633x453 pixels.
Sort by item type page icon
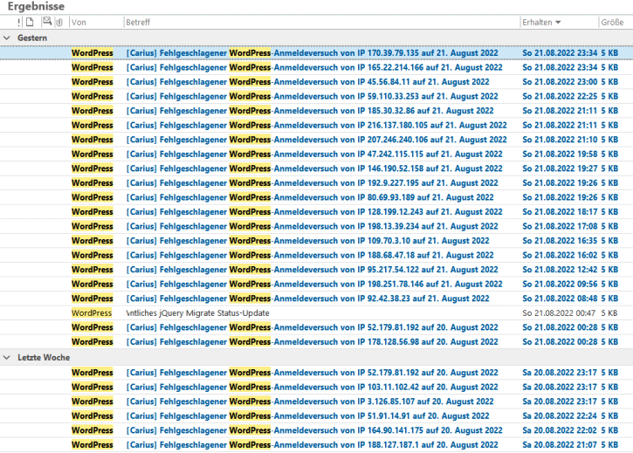coord(30,22)
